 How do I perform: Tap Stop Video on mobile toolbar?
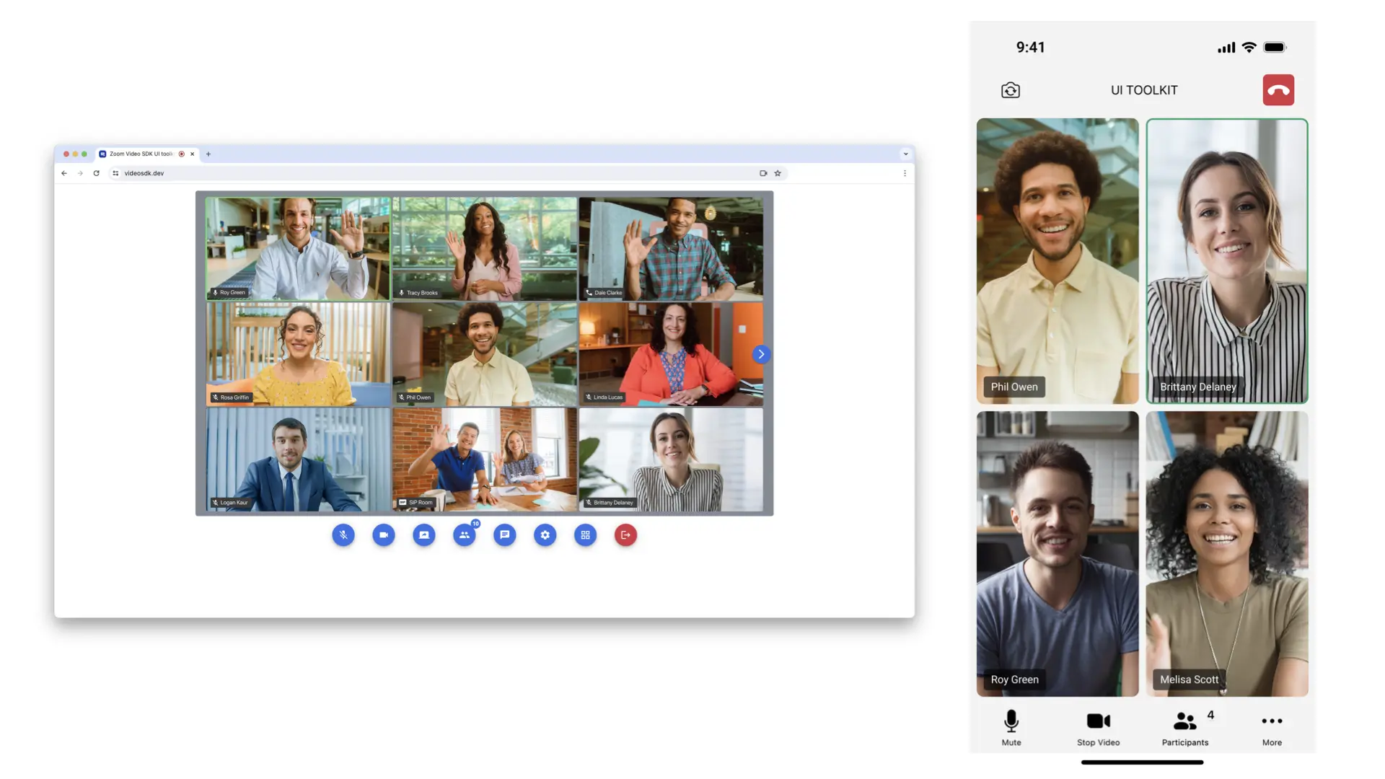pos(1099,727)
